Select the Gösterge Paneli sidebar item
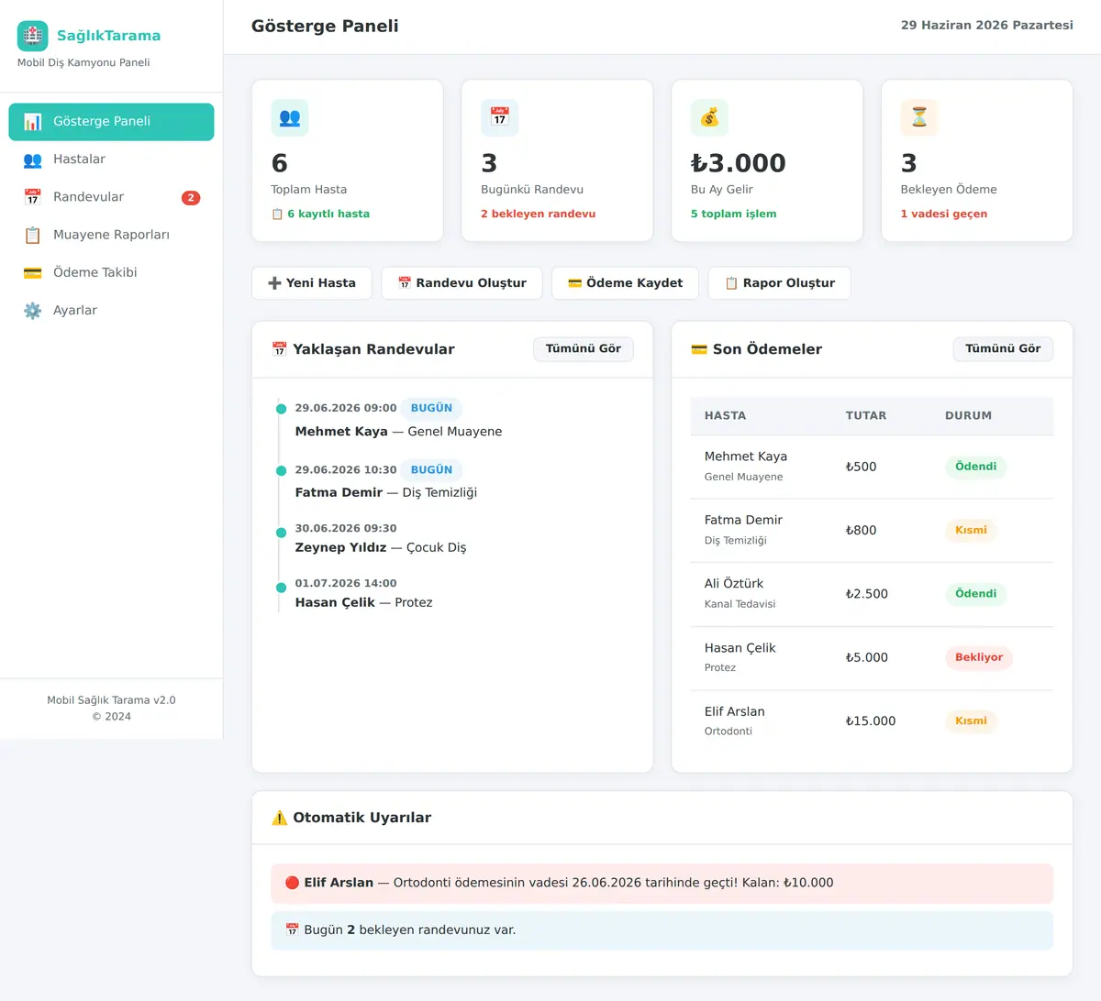Screen dimensions: 1101x1001 [x=111, y=122]
